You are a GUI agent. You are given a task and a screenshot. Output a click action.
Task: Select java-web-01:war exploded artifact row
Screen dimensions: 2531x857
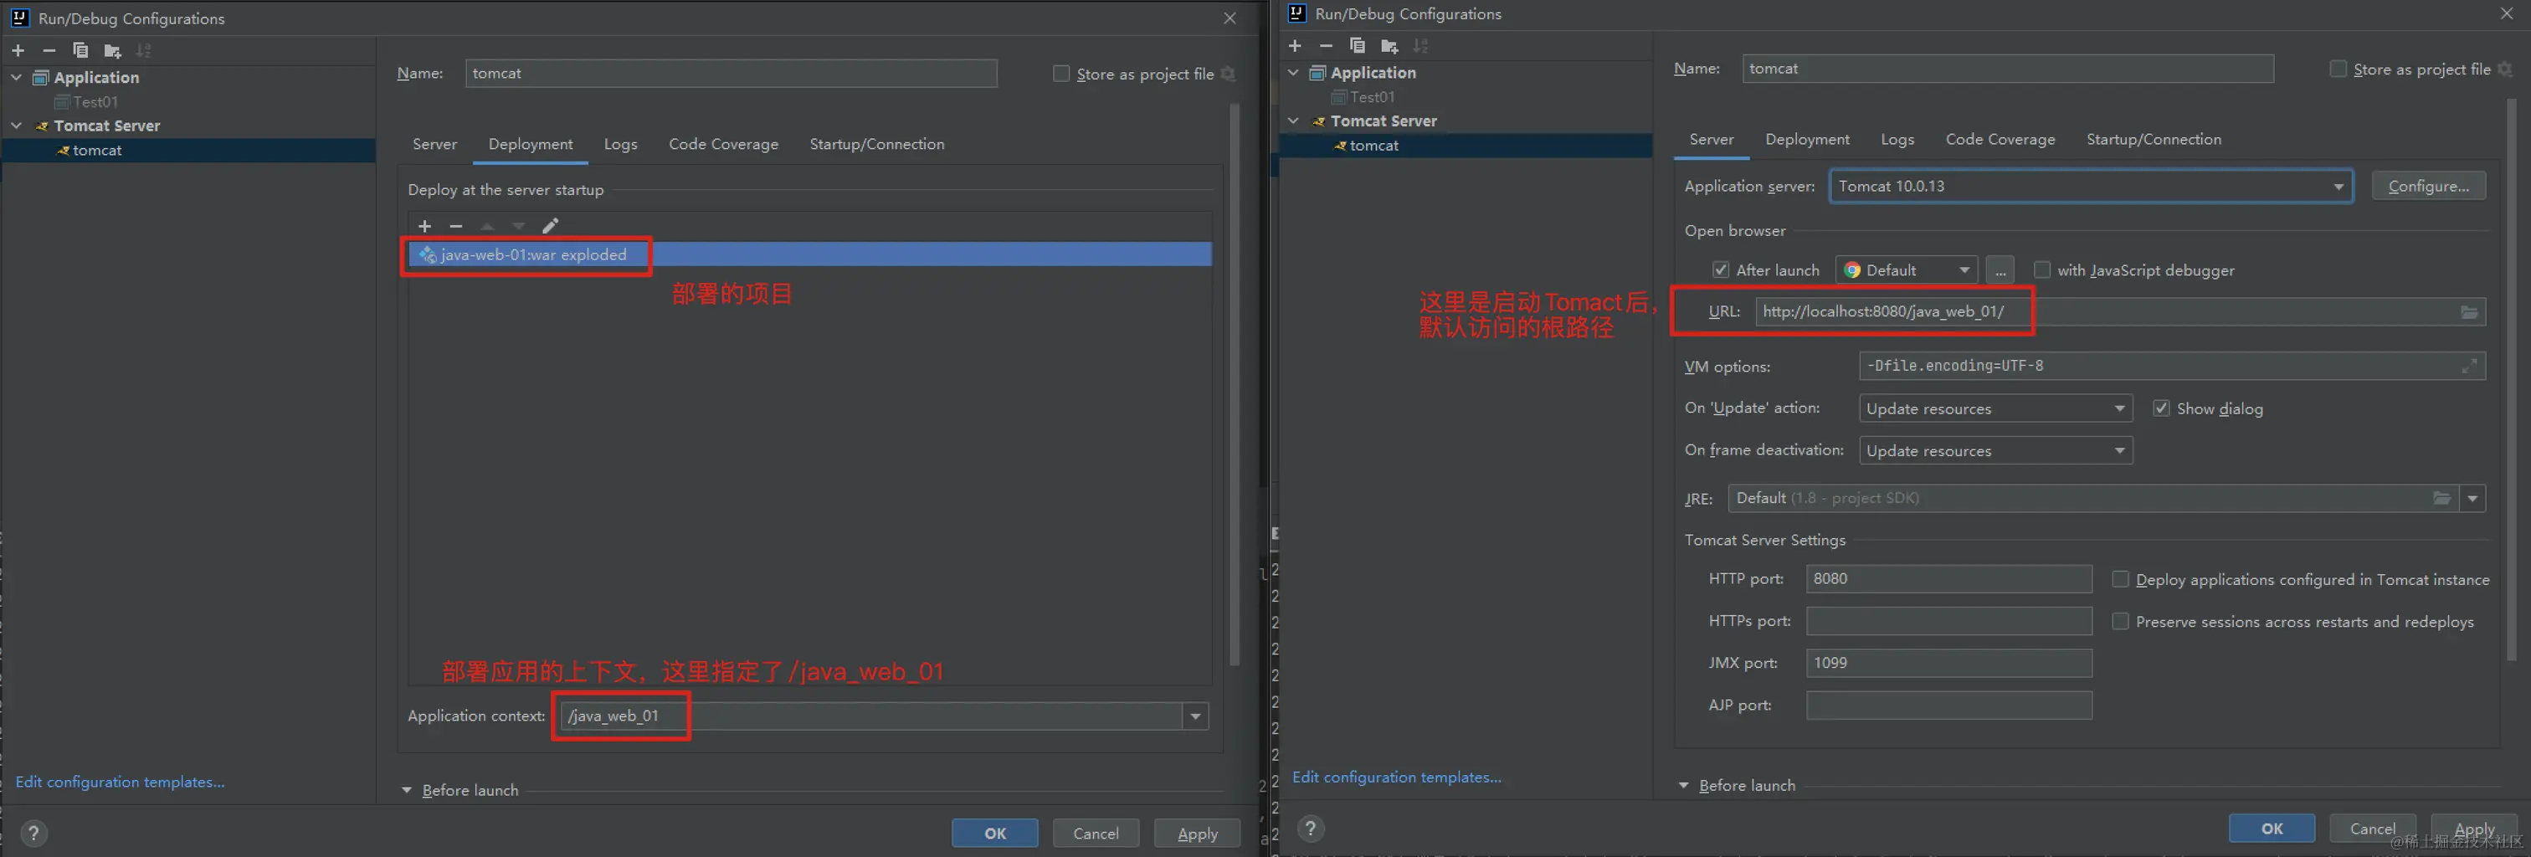(x=809, y=254)
